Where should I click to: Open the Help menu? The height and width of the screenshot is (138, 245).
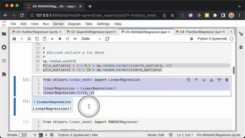click(x=118, y=24)
